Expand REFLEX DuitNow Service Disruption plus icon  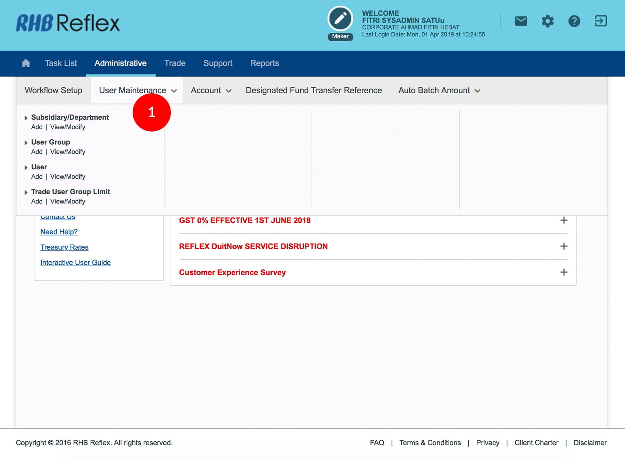pos(564,246)
